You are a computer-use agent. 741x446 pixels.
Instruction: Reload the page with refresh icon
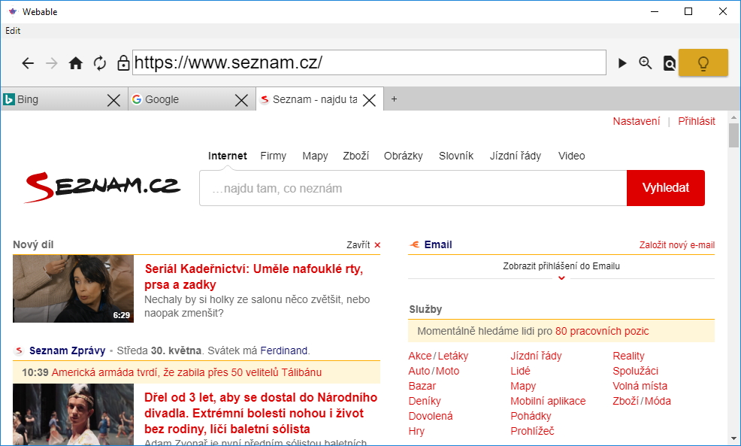tap(100, 63)
